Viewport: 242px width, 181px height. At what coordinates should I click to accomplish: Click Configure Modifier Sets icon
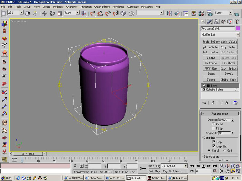[x=235, y=103]
